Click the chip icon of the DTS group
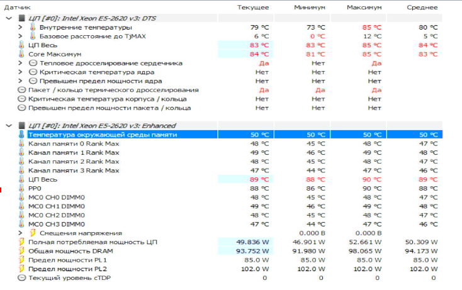The height and width of the screenshot is (290, 462). tap(21, 18)
